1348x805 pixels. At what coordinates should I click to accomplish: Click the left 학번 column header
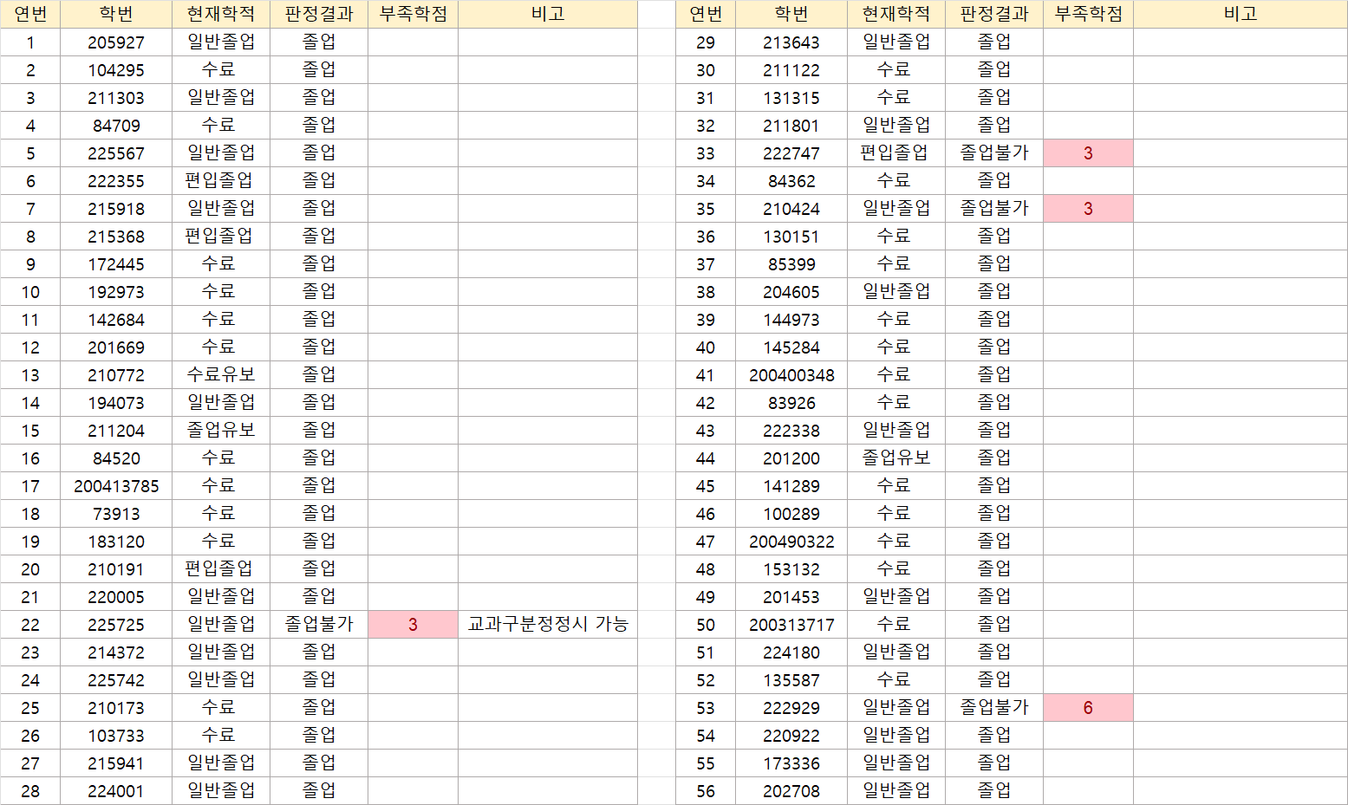[116, 14]
